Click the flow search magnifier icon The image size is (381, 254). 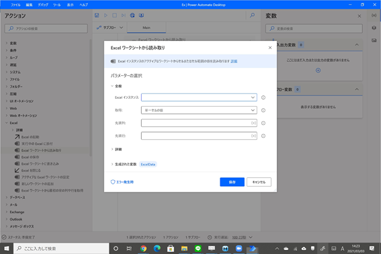[x=252, y=15]
